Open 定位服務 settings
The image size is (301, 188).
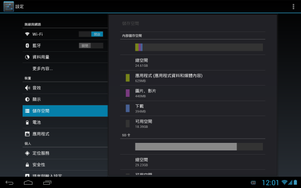(x=65, y=153)
